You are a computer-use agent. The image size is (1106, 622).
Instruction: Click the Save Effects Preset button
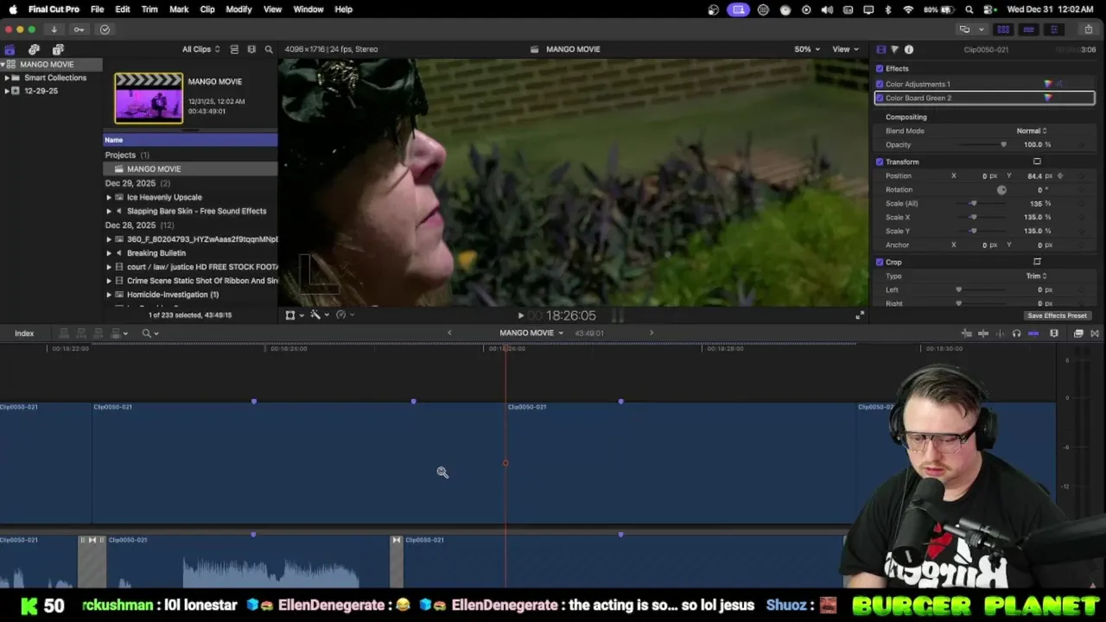[x=1057, y=315]
